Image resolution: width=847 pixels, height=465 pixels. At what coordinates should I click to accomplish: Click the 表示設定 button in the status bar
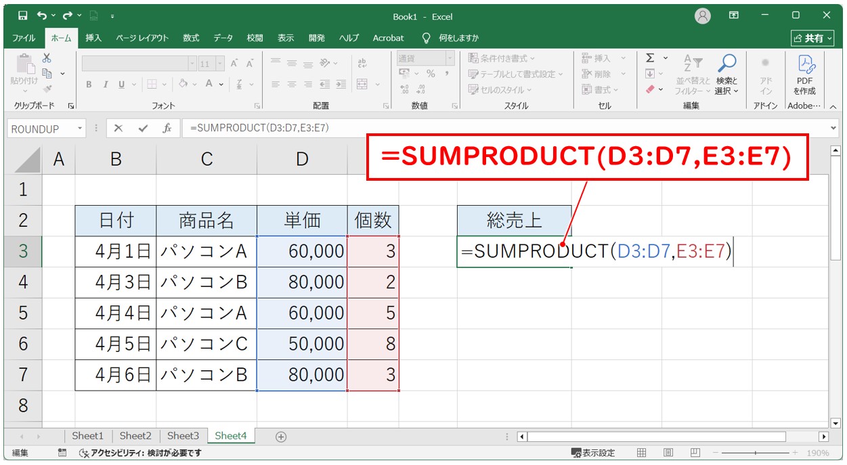pos(593,453)
